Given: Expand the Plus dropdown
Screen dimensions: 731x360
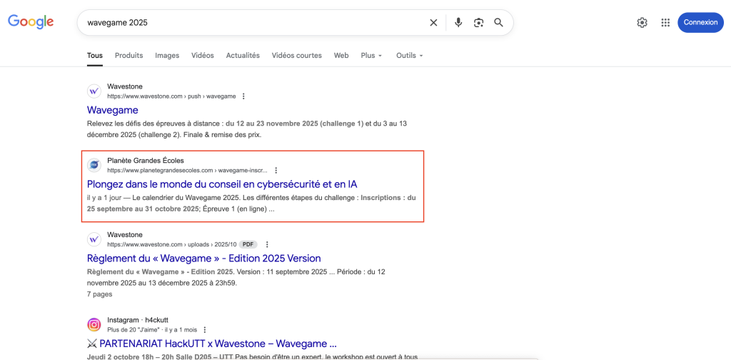Looking at the screenshot, I should tap(371, 56).
